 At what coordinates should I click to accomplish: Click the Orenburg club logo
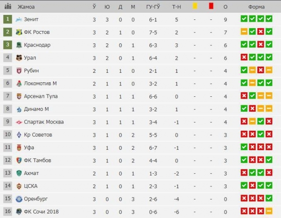tap(19, 199)
